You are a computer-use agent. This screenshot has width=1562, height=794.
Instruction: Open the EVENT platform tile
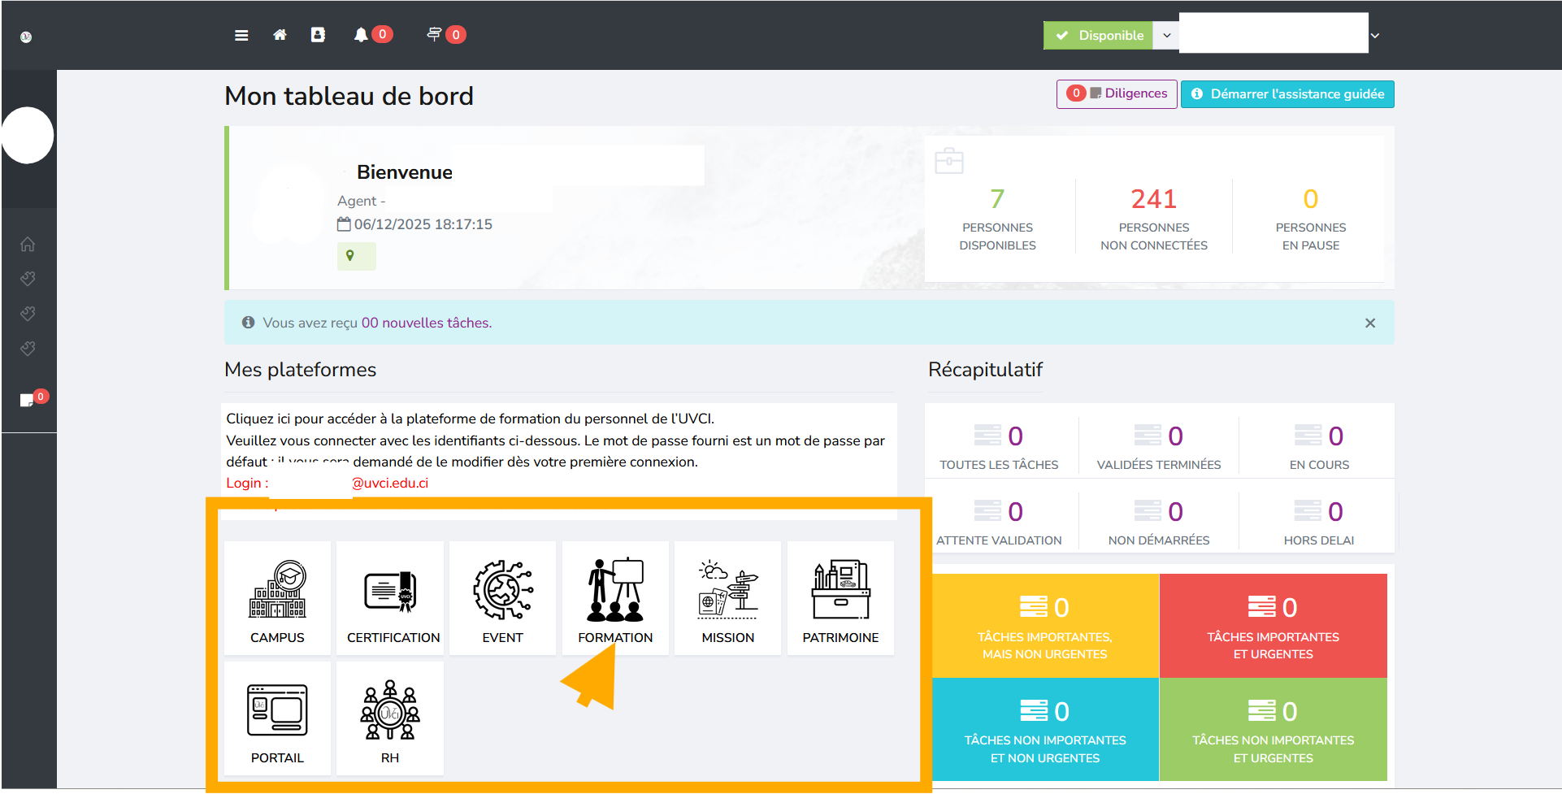coord(502,599)
